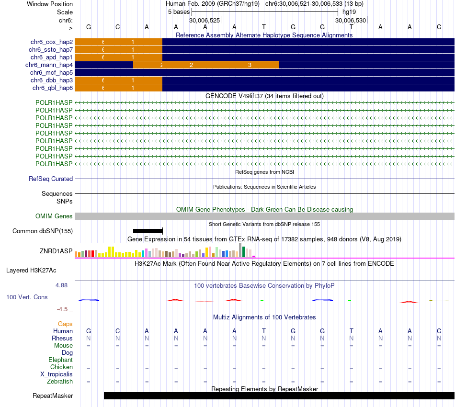Image resolution: width=455 pixels, height=407 pixels.
Task: Click the Zebrafish species label
Action: tap(60, 382)
